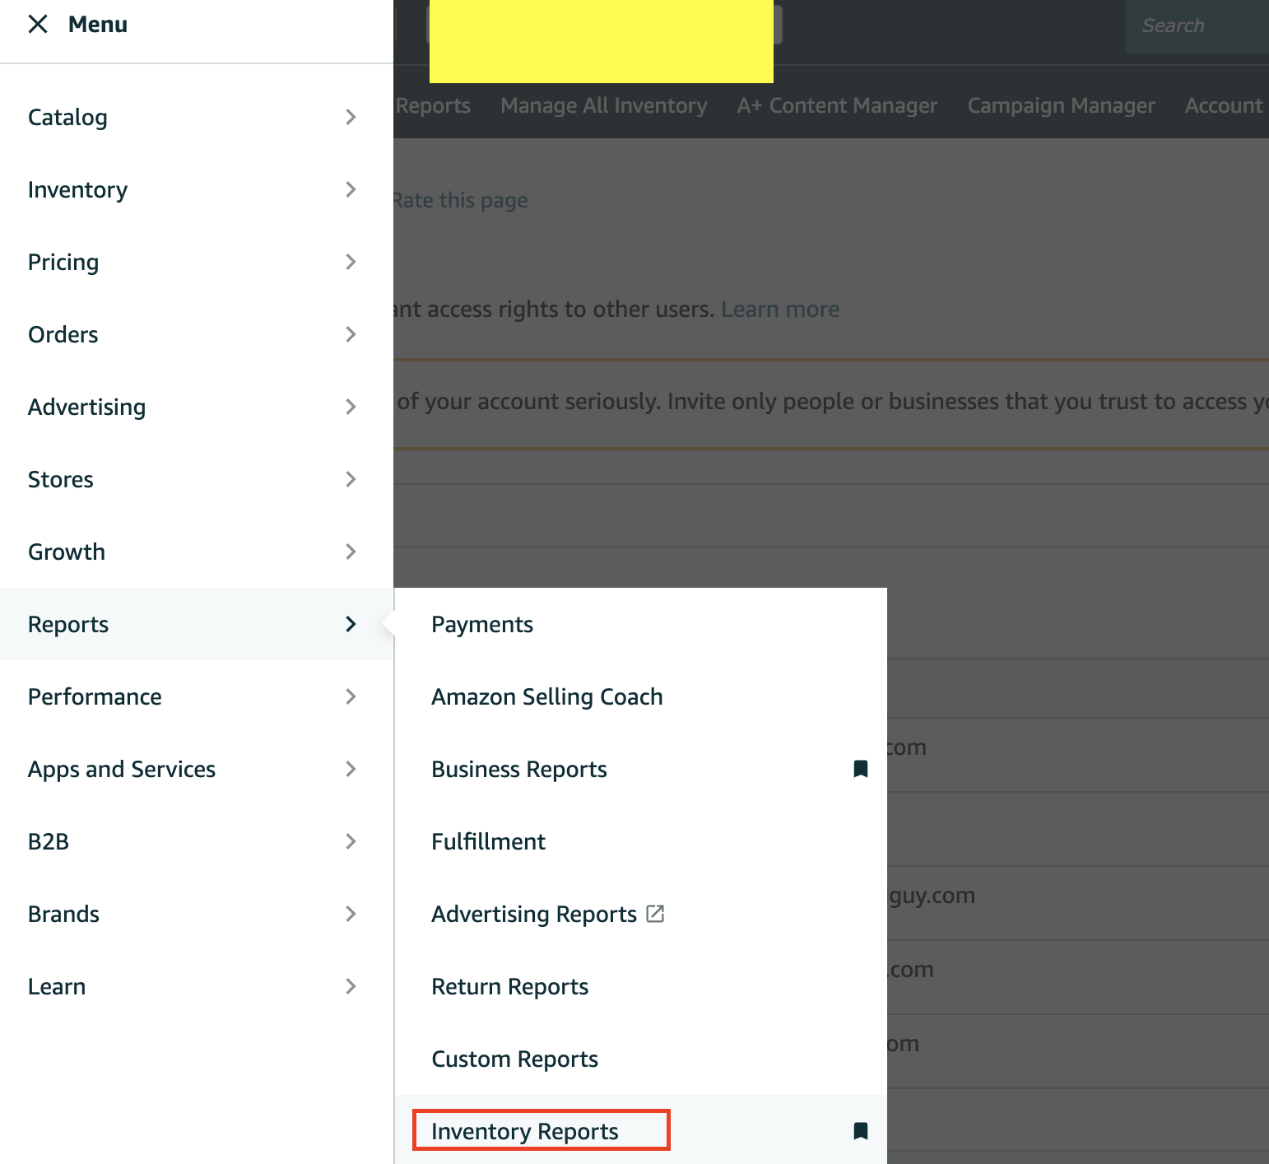The image size is (1269, 1164).
Task: Open Manage All Inventory in top bar
Action: [604, 105]
